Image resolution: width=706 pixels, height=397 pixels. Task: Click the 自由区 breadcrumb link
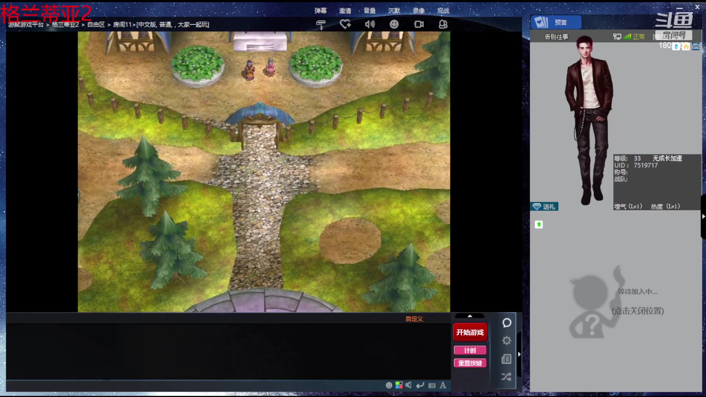coord(96,25)
